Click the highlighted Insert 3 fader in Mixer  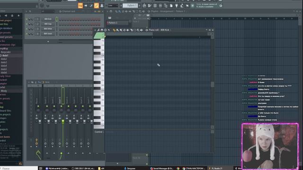click(x=63, y=121)
